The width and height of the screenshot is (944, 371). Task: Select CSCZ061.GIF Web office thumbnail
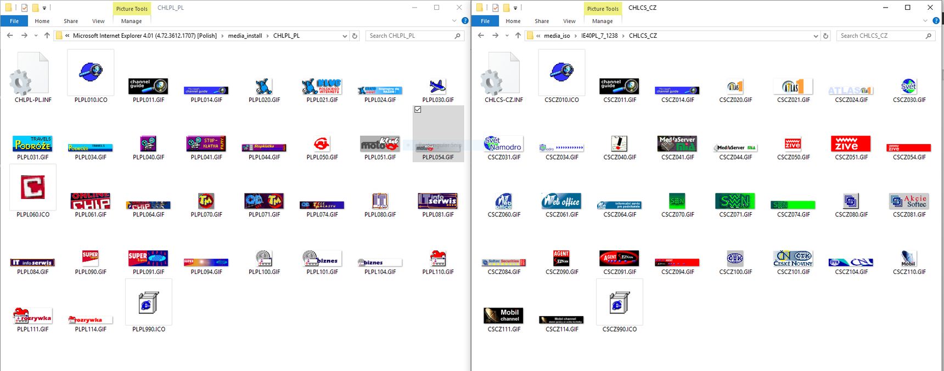pos(561,201)
